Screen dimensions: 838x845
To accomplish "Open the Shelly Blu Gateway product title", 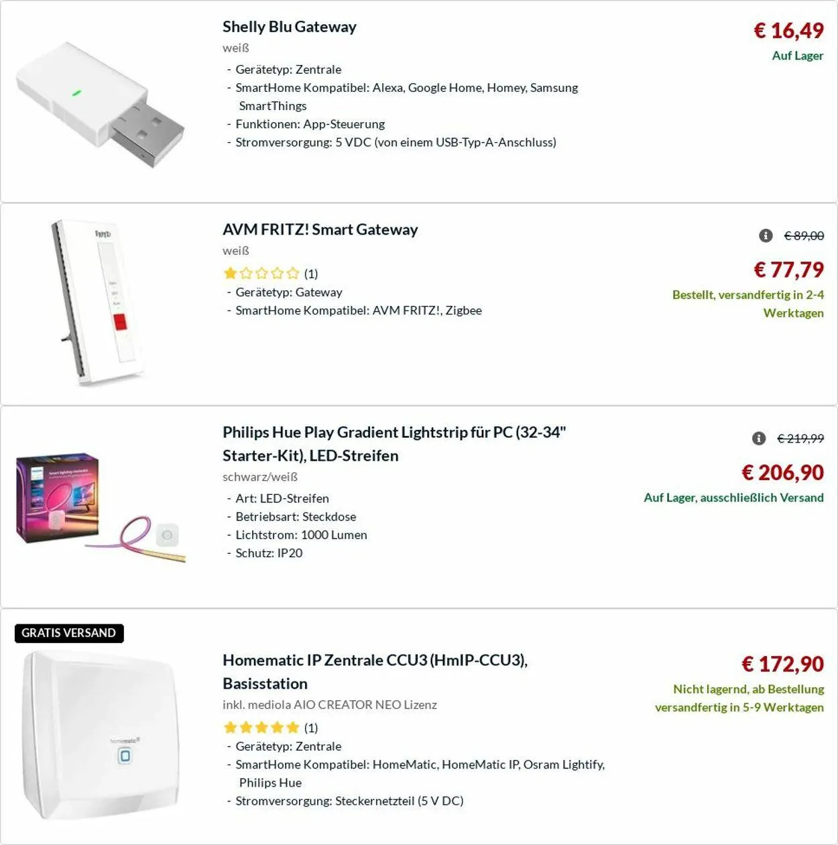I will pyautogui.click(x=289, y=27).
